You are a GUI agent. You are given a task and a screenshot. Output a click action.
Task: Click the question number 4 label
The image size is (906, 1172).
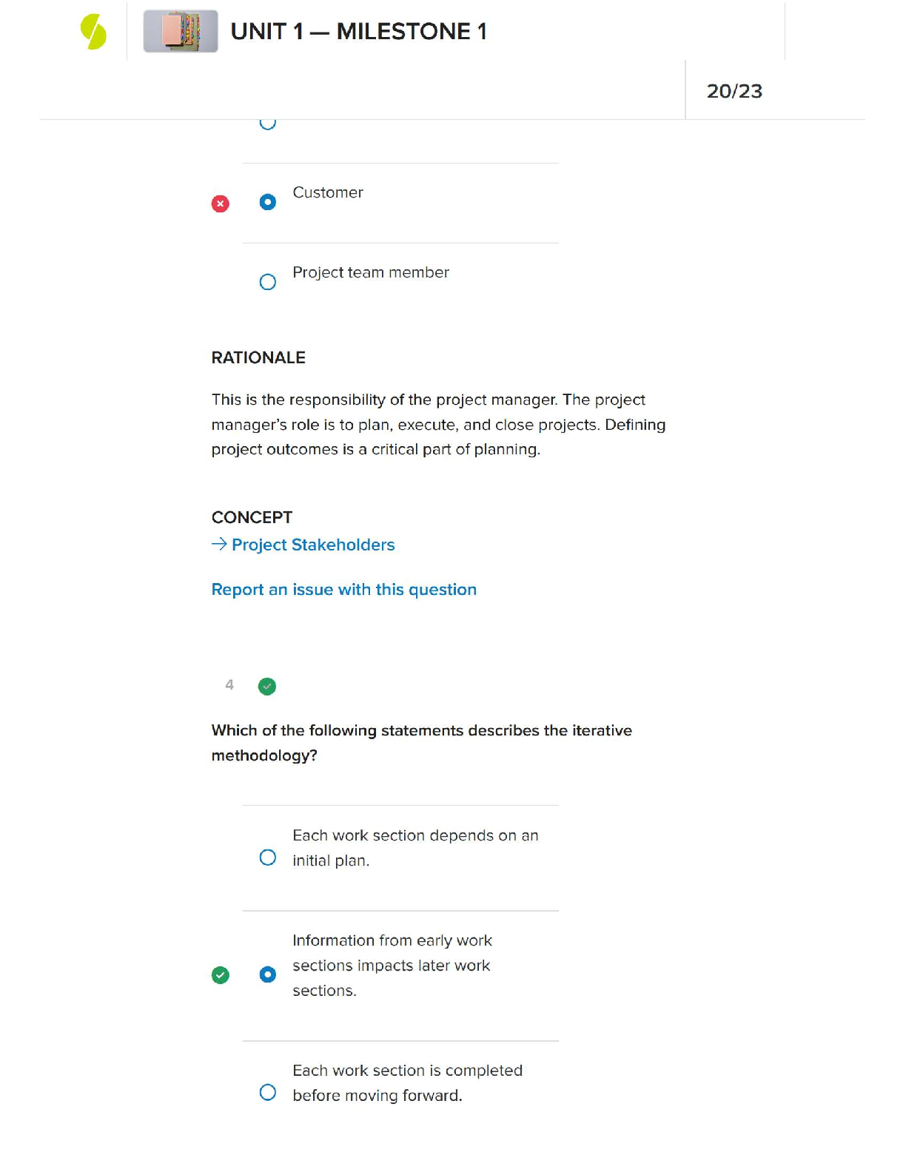pos(229,685)
